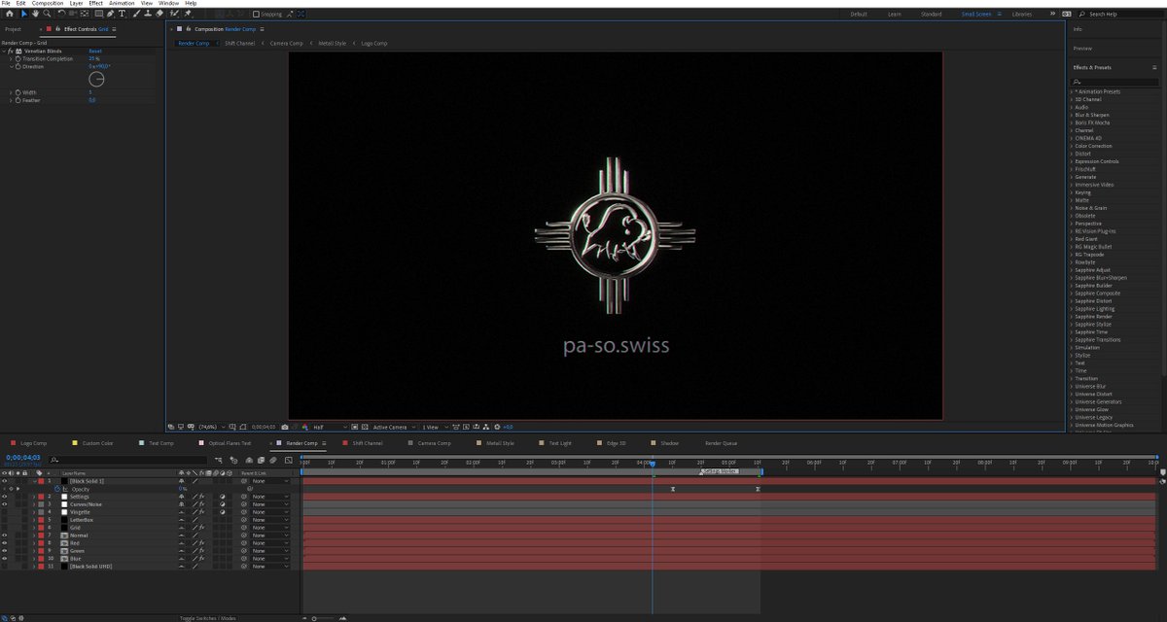Click the draft 3D icon in timeline
Viewport: 1167px width, 622px height.
234,460
